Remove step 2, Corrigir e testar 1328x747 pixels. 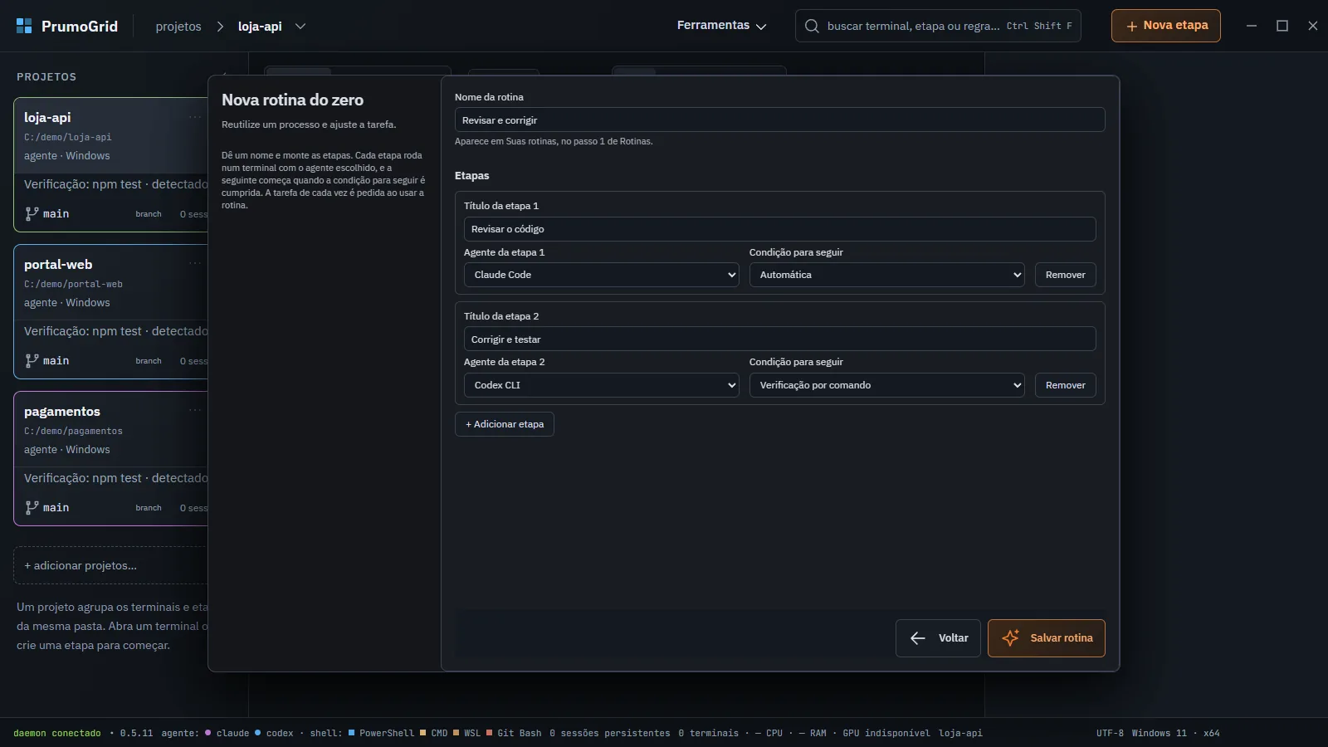[x=1066, y=385]
